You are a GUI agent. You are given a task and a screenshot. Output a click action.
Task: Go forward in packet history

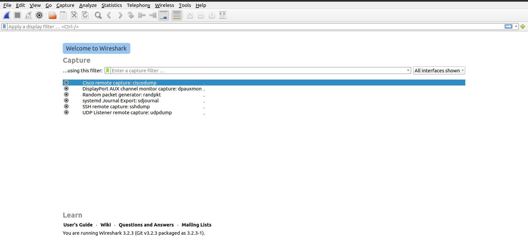coord(120,15)
